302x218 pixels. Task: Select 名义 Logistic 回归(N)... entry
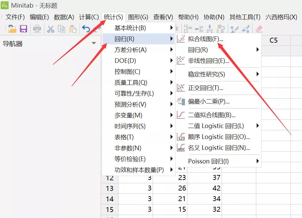219,148
